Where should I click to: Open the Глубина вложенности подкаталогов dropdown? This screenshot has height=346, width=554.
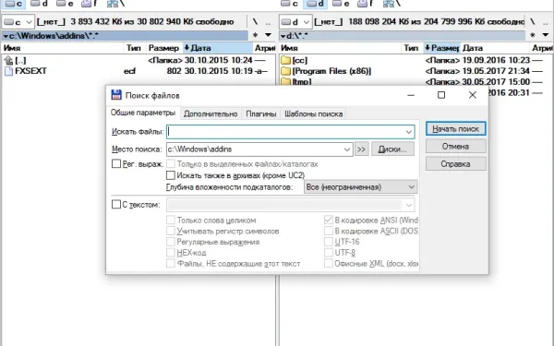click(x=360, y=187)
